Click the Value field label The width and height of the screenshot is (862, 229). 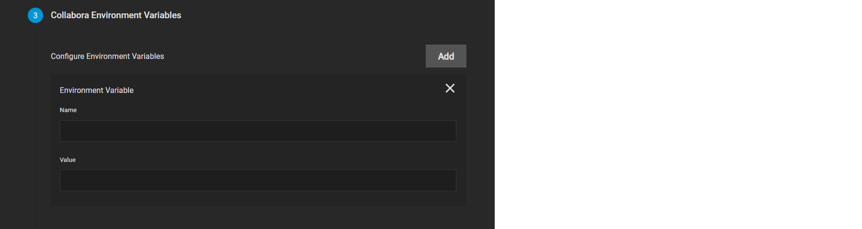coord(68,160)
